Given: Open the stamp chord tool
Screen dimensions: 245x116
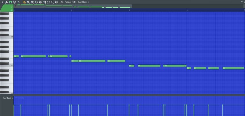Looking at the screenshot, I should (x=15, y=2).
